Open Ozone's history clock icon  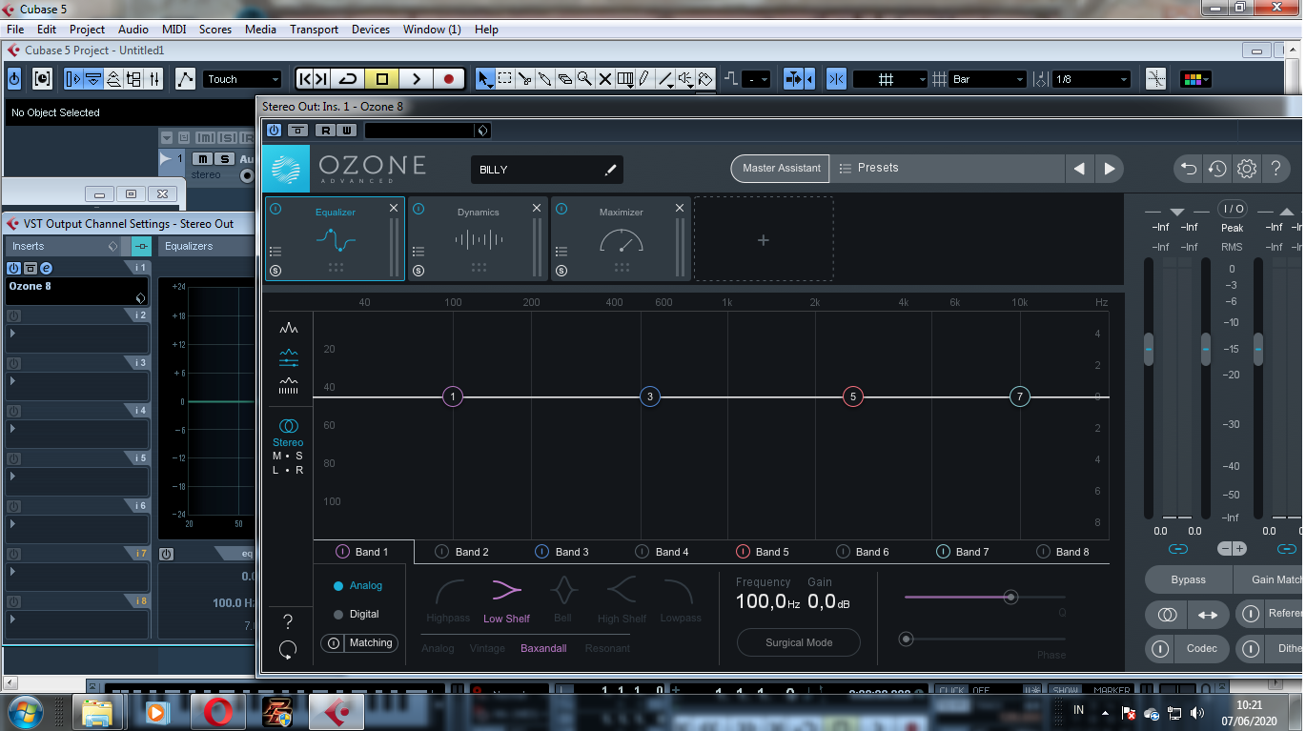1216,168
